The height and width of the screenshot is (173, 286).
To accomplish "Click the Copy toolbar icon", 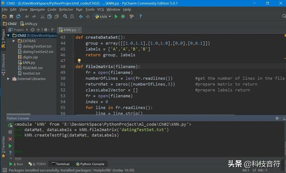I will (50, 16).
